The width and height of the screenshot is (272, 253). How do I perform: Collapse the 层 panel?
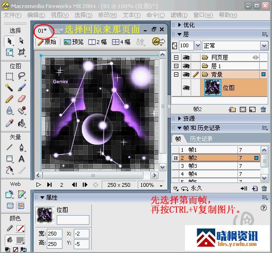point(180,35)
